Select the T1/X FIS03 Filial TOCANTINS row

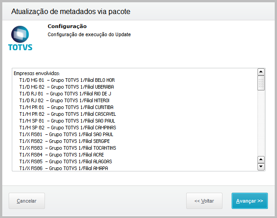click(x=67, y=148)
